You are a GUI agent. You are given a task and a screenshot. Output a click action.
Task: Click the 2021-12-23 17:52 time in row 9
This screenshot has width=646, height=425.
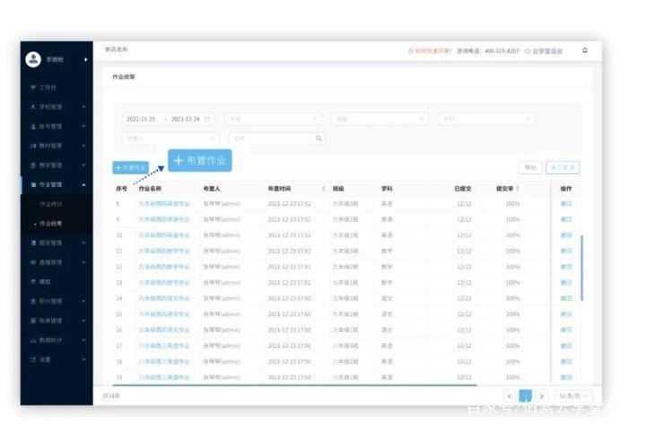289,219
